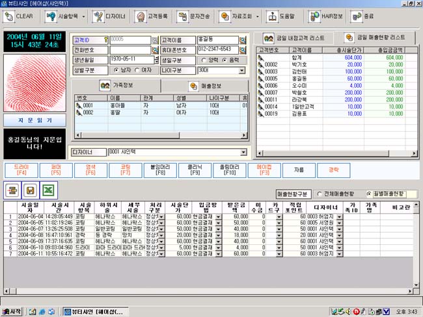Viewport: 423px width, 317px height.
Task: Select the 양력 birthday radio button
Action: (x=203, y=60)
